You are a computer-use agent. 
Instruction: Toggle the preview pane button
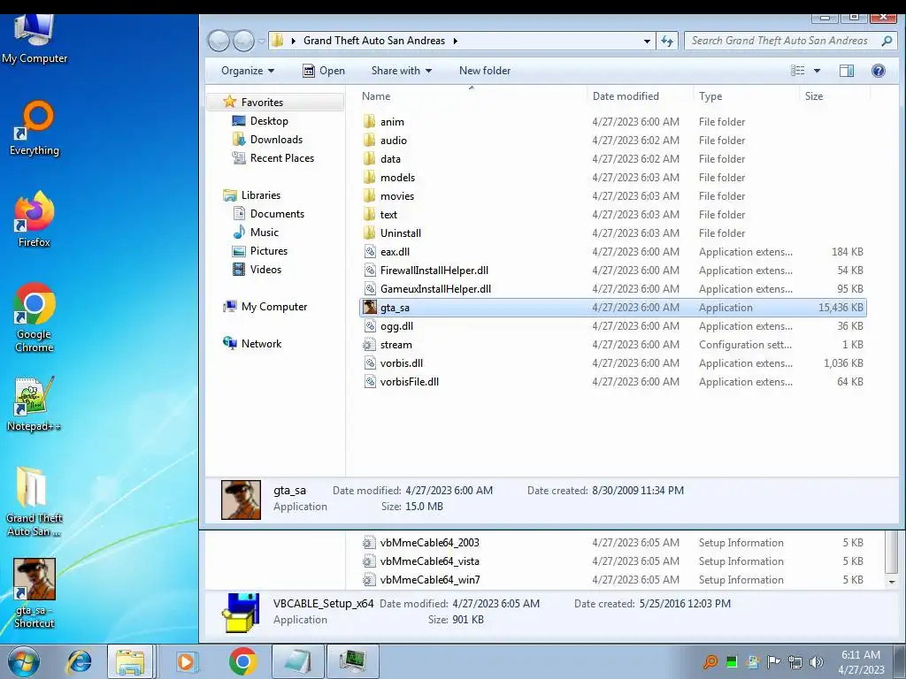click(x=847, y=71)
